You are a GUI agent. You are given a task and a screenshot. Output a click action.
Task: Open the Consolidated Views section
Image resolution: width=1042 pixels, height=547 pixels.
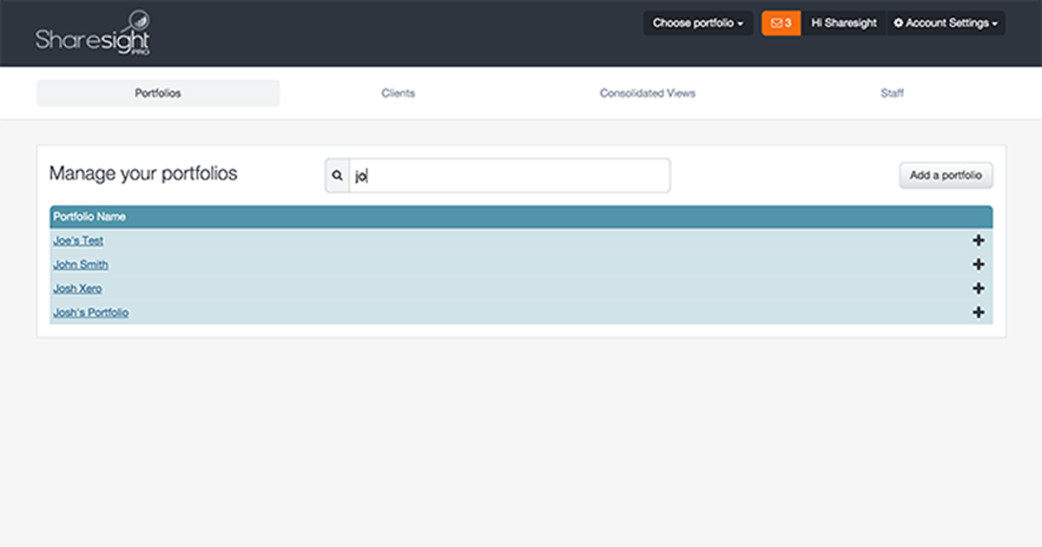[x=647, y=93]
